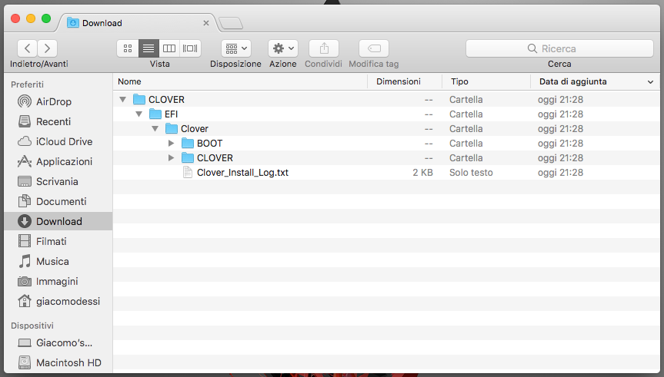Collapse the Clover subfolder
The height and width of the screenshot is (377, 664).
pos(155,128)
